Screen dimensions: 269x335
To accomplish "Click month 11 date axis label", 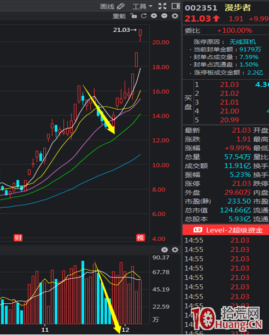I will pos(45,330).
